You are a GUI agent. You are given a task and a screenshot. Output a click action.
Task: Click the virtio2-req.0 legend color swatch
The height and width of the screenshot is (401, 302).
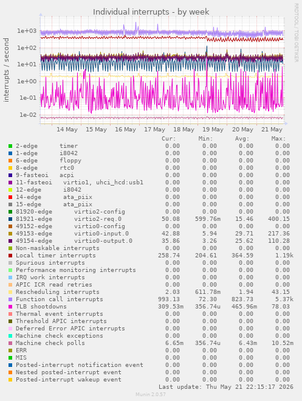(x=10, y=219)
